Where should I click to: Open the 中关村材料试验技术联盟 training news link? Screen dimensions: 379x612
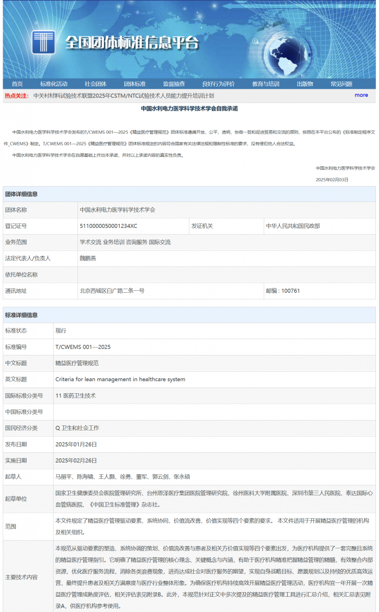tap(123, 95)
